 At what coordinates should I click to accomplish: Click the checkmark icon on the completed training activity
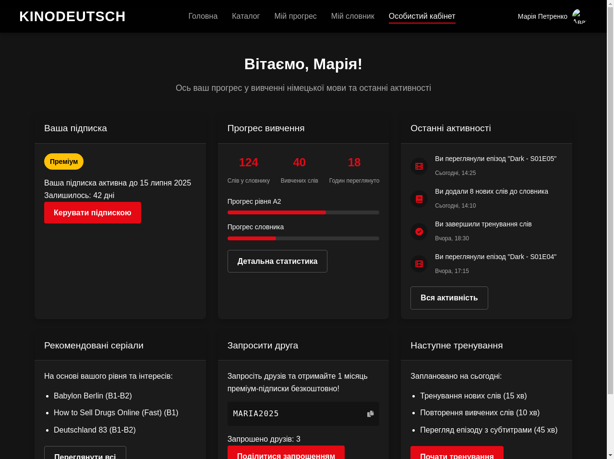point(419,231)
